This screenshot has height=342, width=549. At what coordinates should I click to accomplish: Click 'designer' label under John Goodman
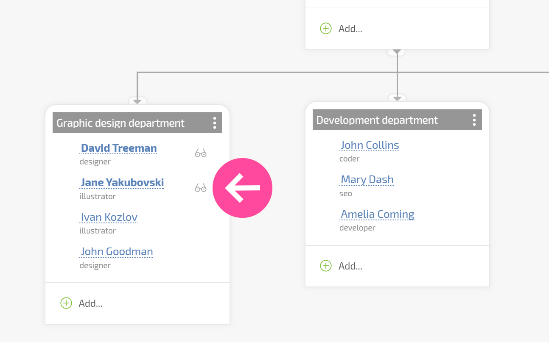[x=95, y=265]
